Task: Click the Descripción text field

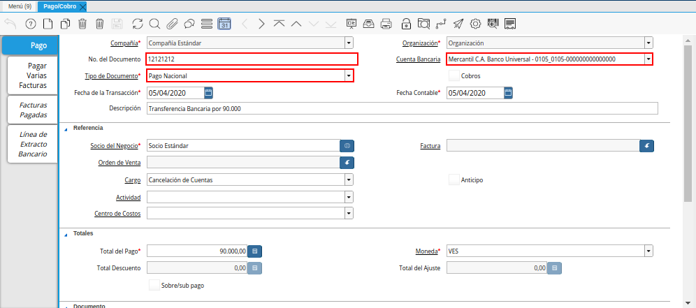Action: (402, 109)
